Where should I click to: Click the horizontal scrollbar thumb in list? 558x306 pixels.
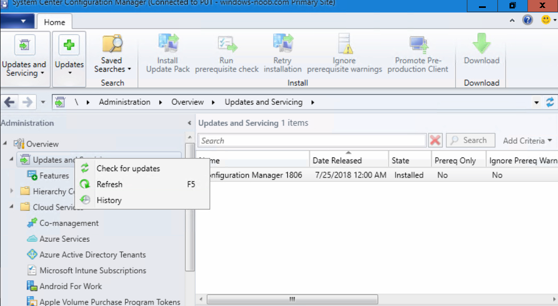[292, 299]
